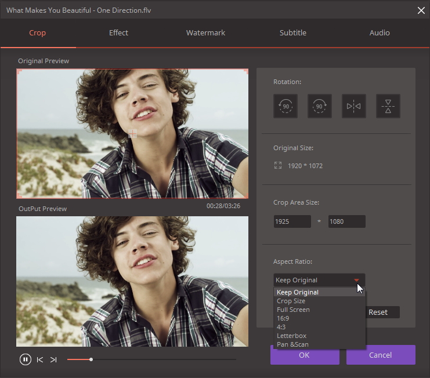Screen dimensions: 430x378
Task: Open the Effect tab
Action: [x=118, y=32]
